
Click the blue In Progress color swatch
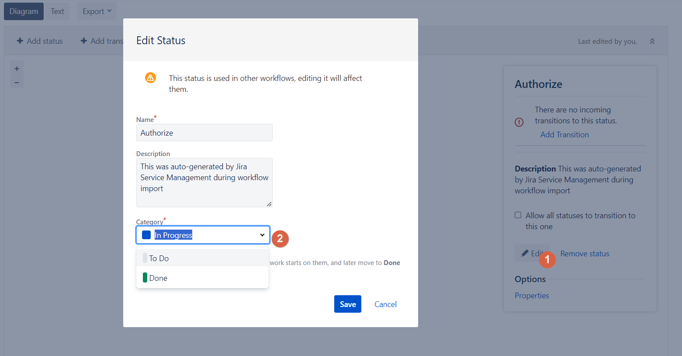tap(146, 235)
